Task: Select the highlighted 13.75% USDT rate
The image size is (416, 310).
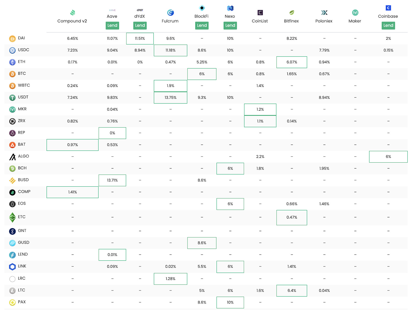Action: click(171, 98)
